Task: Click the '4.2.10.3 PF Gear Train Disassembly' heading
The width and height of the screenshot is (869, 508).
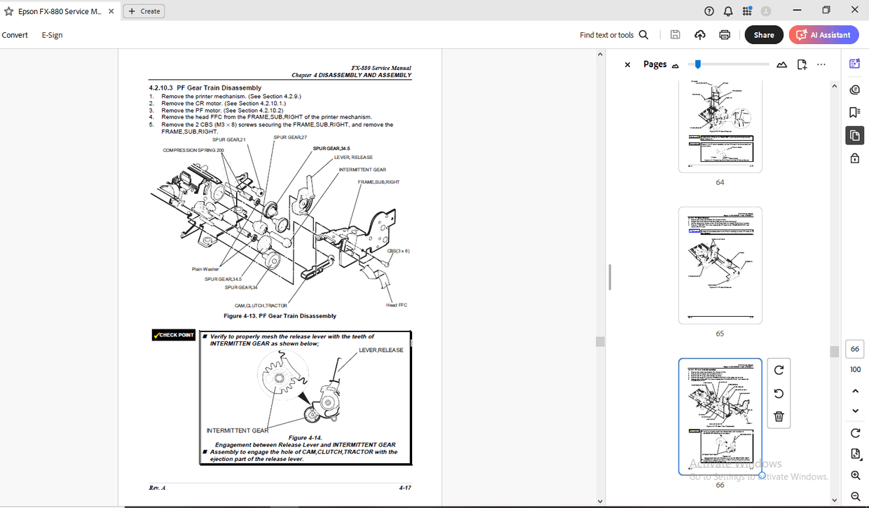Action: [205, 88]
